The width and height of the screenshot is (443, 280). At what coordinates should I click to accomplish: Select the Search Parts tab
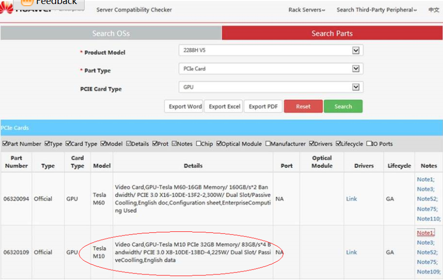pyautogui.click(x=332, y=34)
